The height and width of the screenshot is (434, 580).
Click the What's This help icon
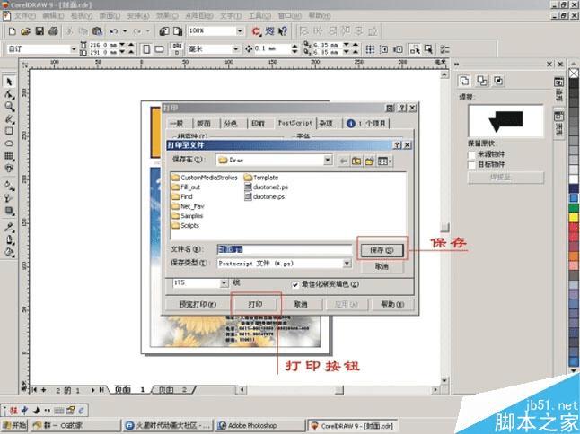(283, 31)
